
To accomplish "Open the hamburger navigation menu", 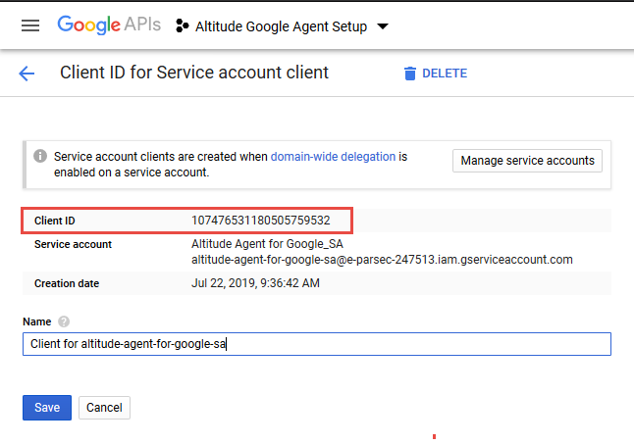I will click(30, 25).
